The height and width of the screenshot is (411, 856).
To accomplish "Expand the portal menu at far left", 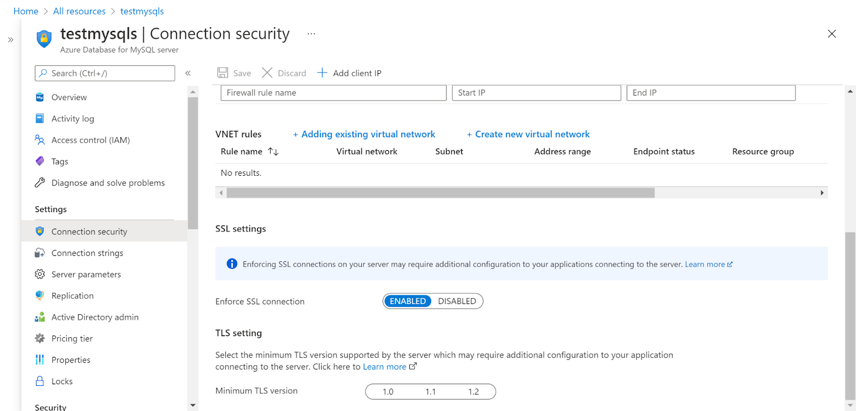I will tap(10, 40).
